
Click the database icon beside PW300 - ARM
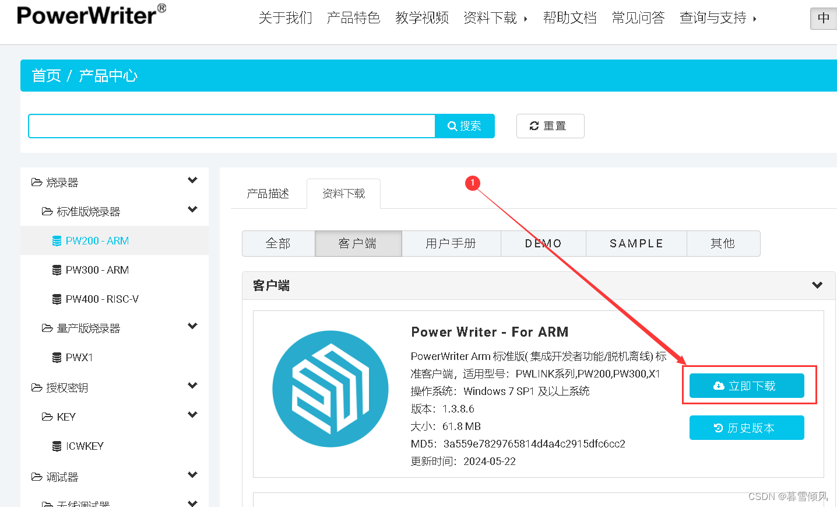coord(57,270)
